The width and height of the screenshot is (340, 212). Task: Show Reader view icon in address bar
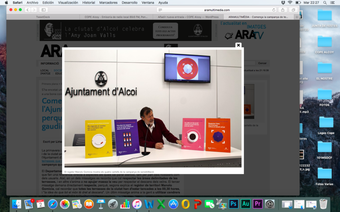tap(160, 10)
